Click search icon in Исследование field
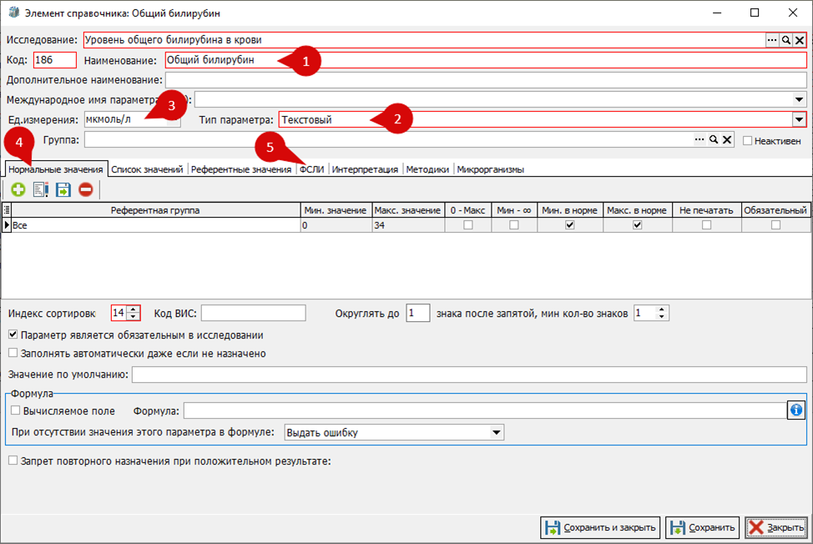 (x=786, y=40)
